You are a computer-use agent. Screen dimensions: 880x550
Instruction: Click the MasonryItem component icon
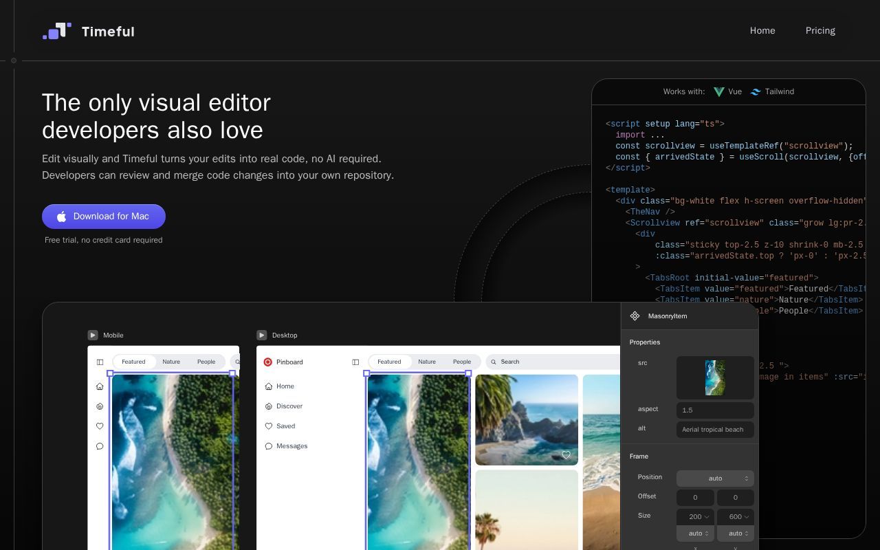(x=635, y=316)
